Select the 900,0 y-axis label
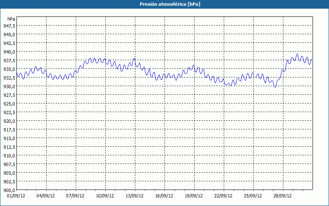Image resolution: width=329 pixels, height=206 pixels. (9, 190)
